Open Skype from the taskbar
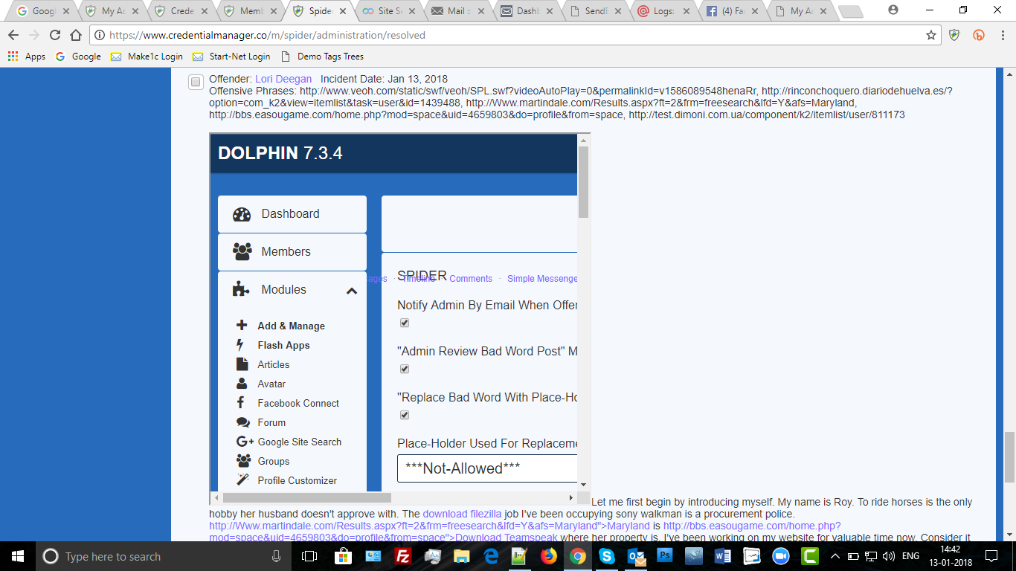The height and width of the screenshot is (571, 1016). click(607, 556)
